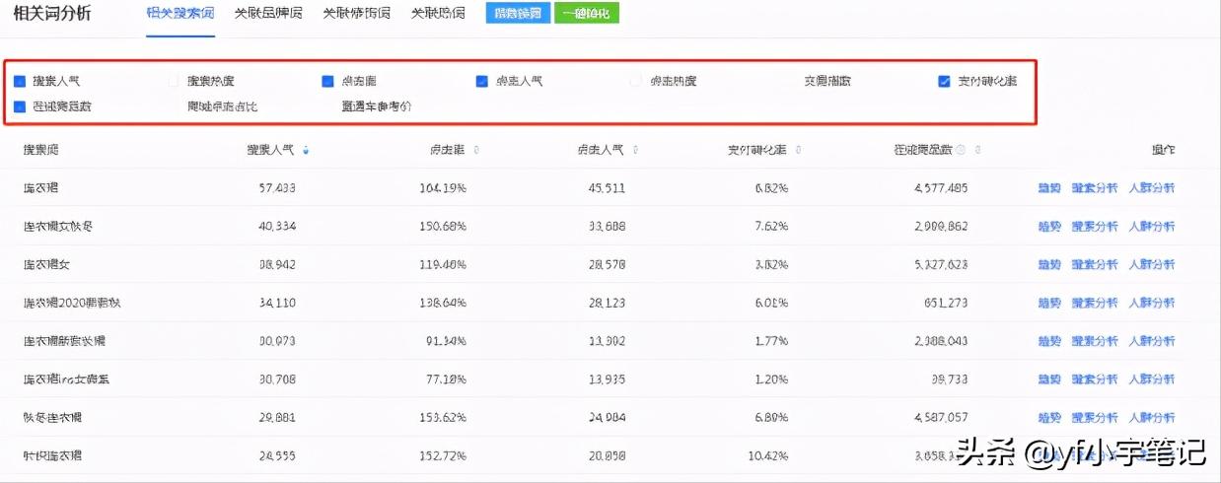
Task: Open 搜索分析 link in the 57,433 row
Action: pos(1095,187)
